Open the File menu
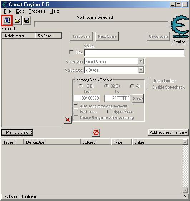The width and height of the screenshot is (190, 201). pyautogui.click(x=7, y=11)
